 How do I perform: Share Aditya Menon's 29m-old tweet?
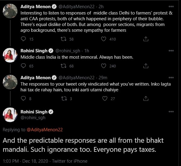click(146, 98)
